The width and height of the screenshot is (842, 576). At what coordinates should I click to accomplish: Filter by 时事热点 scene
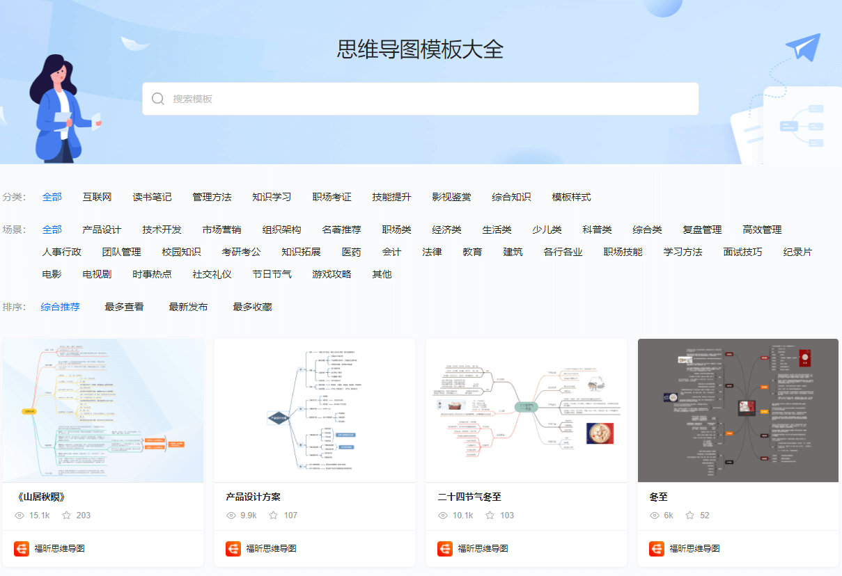[152, 274]
